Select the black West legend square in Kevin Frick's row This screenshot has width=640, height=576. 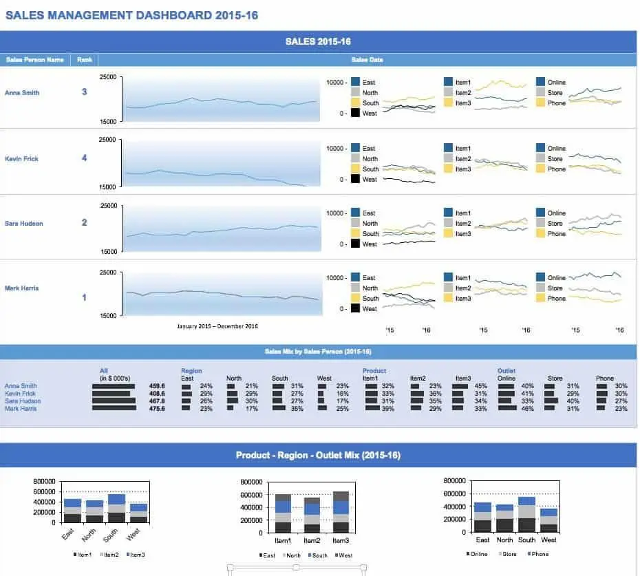(356, 178)
